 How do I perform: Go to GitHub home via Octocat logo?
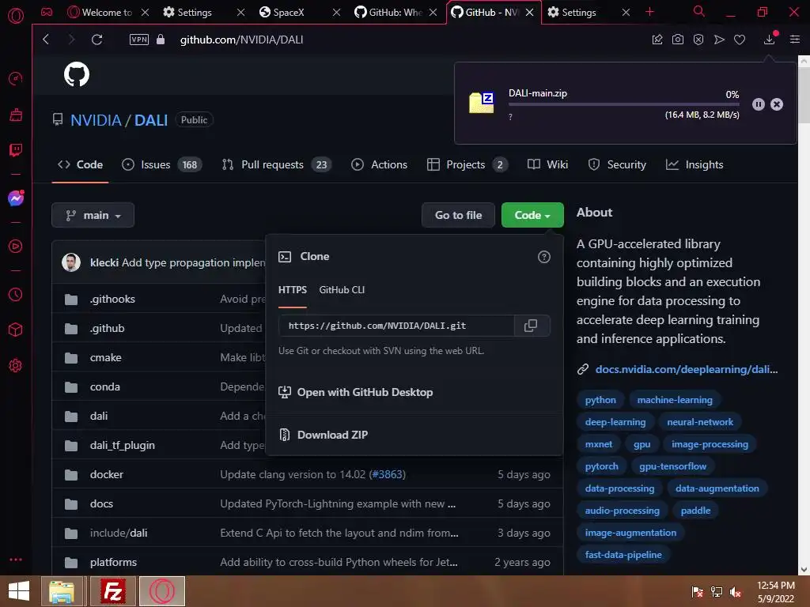(77, 74)
